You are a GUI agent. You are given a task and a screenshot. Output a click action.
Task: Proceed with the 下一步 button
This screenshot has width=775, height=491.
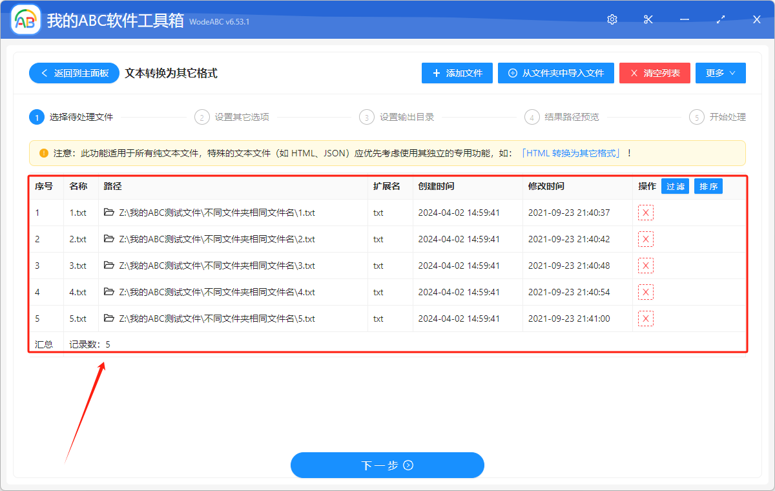[x=387, y=465]
